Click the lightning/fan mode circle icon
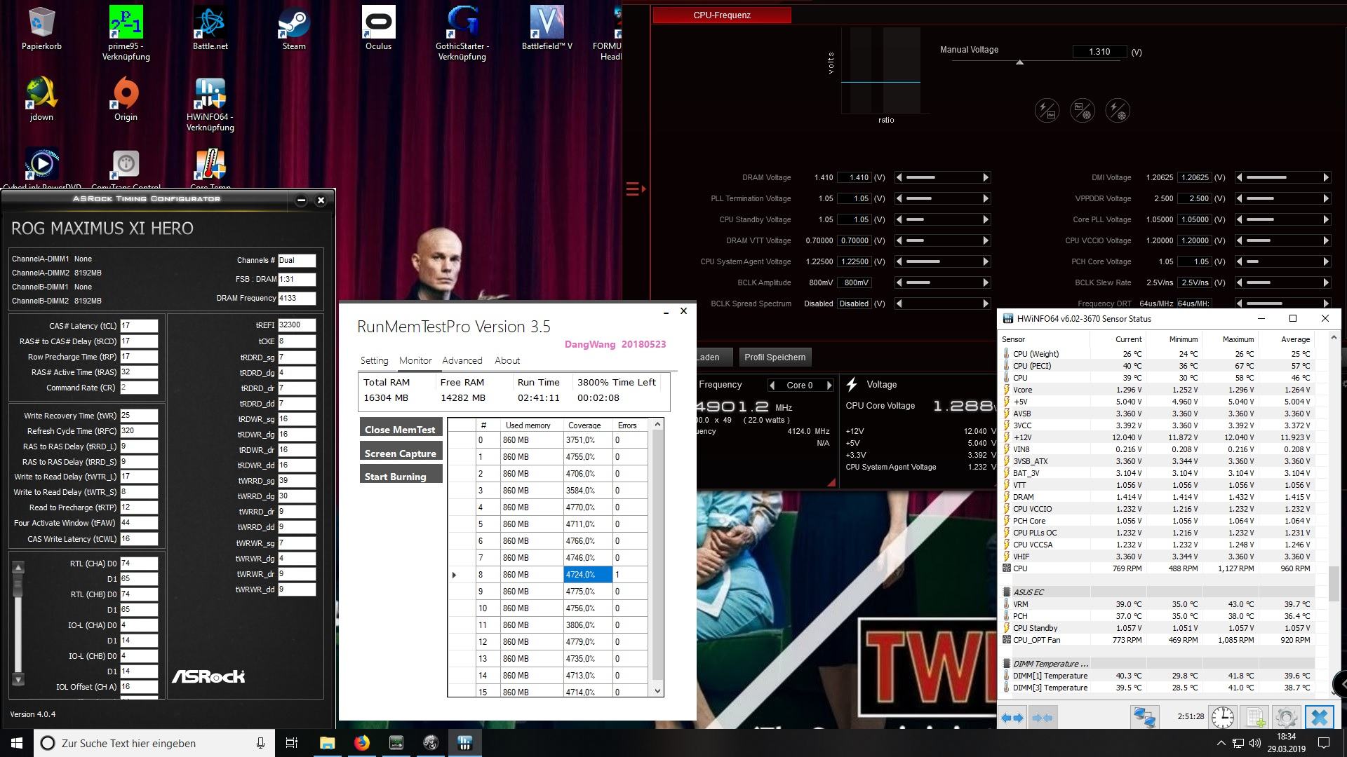This screenshot has height=757, width=1347. (x=1118, y=111)
